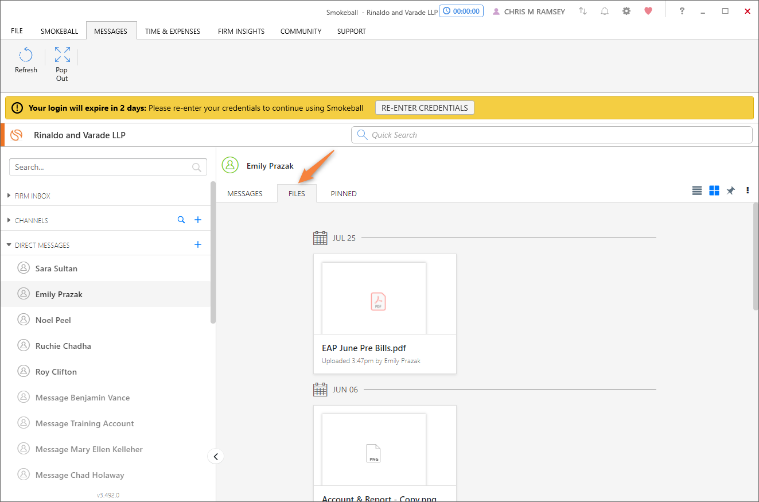The height and width of the screenshot is (502, 759).
Task: Click Emily Prazak's green avatar in header
Action: (230, 165)
